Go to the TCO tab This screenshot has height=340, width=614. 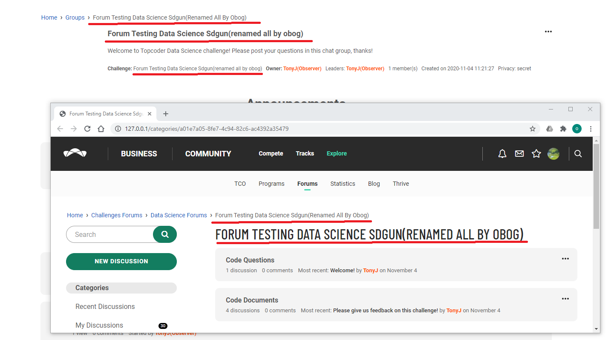pos(240,184)
